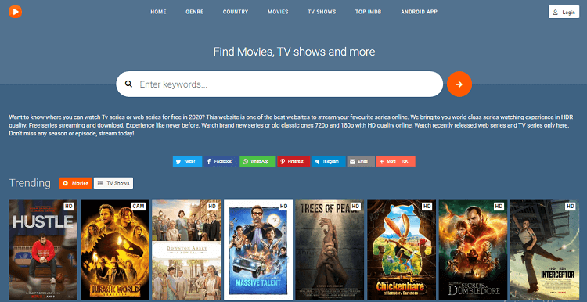The width and height of the screenshot is (587, 302).
Task: Toggle Trending to TV Shows
Action: tap(113, 183)
